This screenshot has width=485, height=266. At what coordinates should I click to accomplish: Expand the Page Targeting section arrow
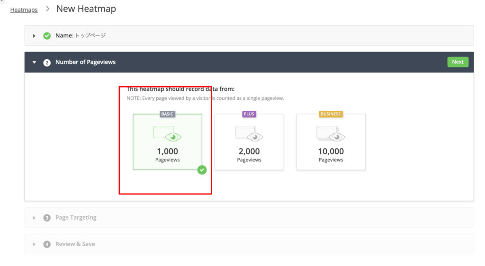pyautogui.click(x=34, y=218)
